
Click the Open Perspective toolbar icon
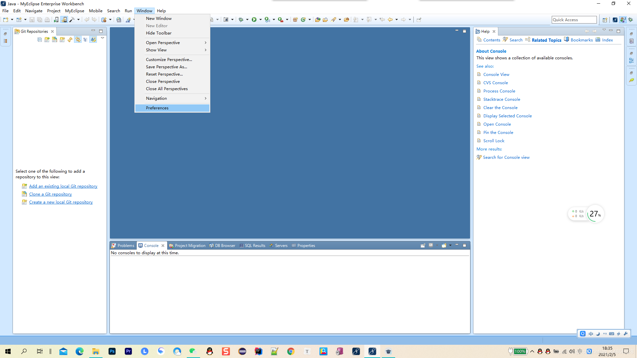(x=604, y=20)
